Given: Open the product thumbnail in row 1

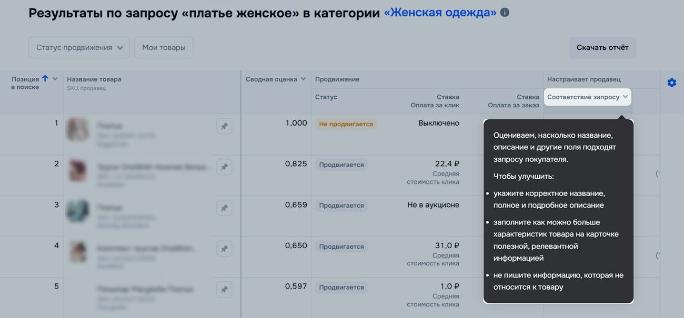Looking at the screenshot, I should pos(77,129).
